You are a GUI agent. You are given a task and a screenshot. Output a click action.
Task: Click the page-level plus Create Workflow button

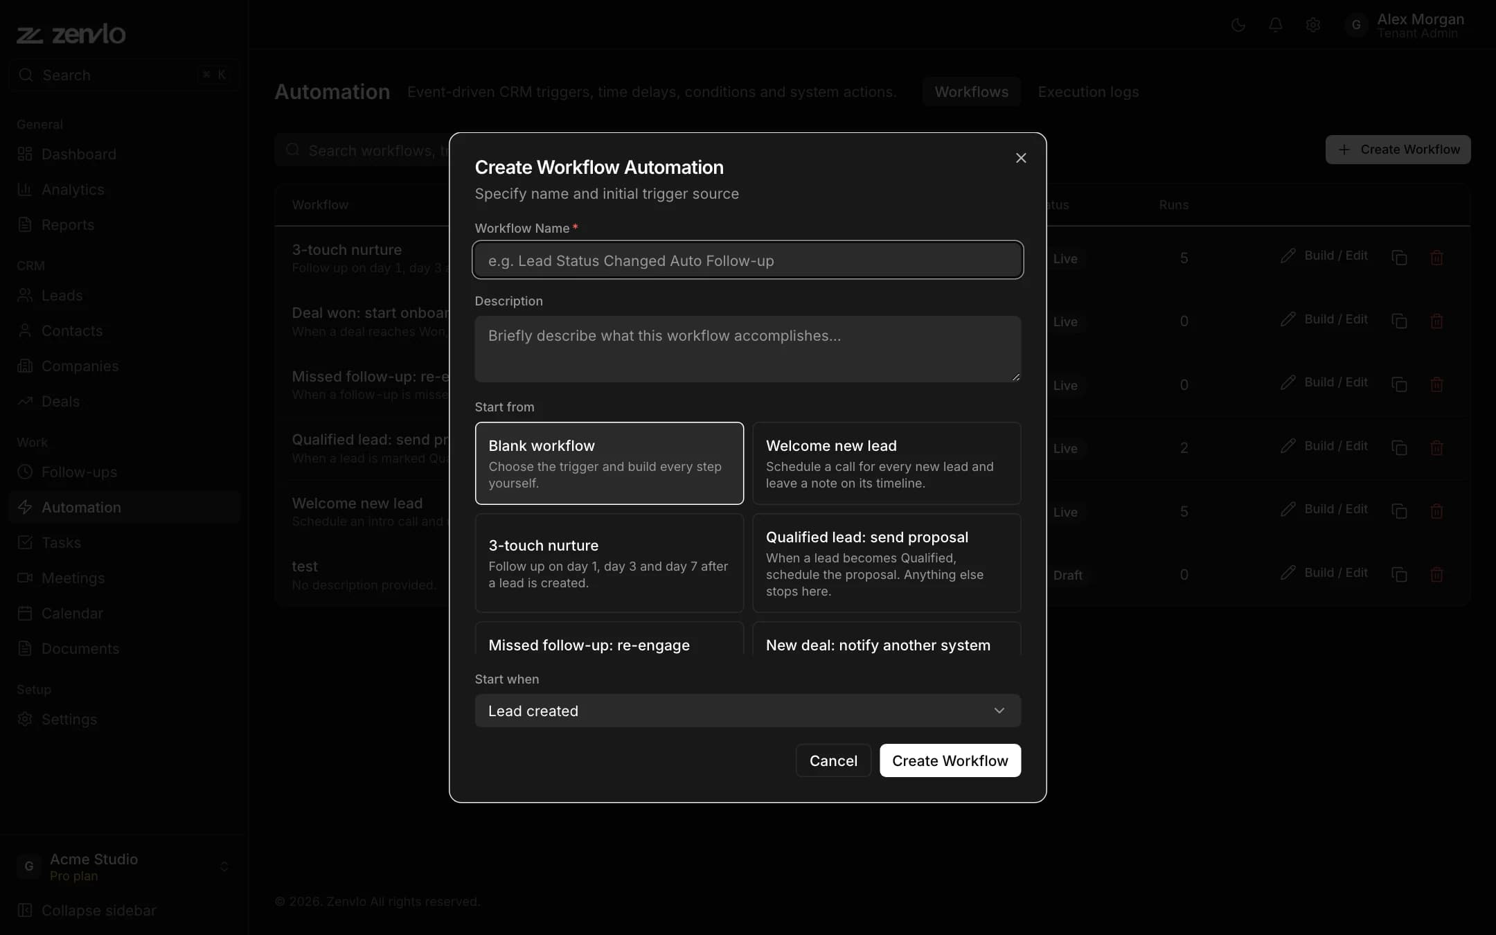click(1398, 150)
